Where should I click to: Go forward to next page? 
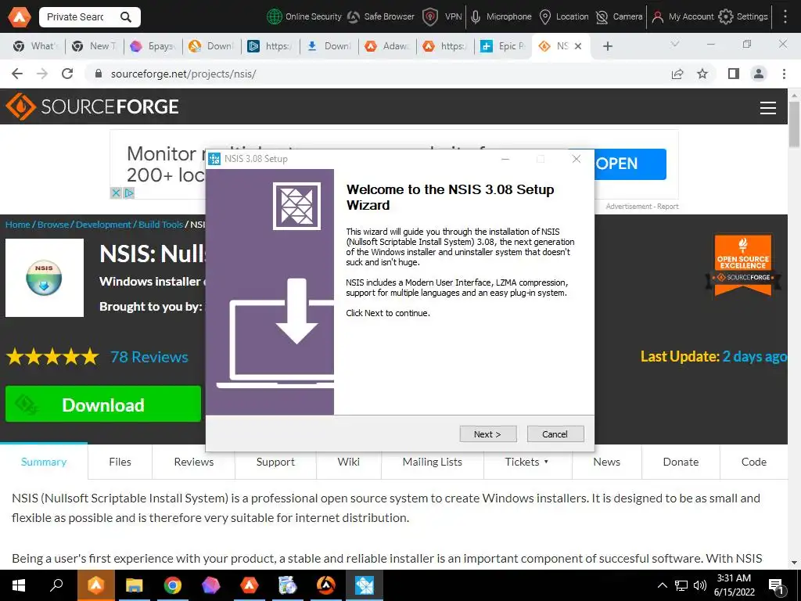point(42,74)
